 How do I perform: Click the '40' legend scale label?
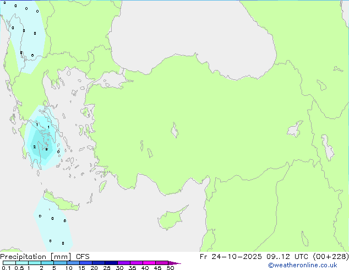145,268
